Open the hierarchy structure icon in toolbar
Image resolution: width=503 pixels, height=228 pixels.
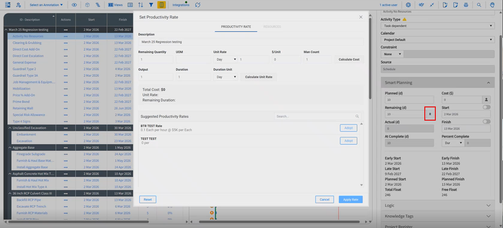pos(97,5)
